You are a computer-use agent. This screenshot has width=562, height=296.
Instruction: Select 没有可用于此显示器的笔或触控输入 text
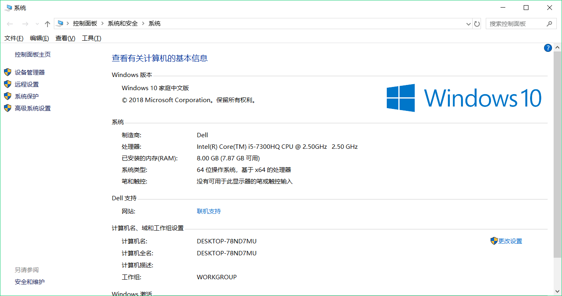[245, 182]
